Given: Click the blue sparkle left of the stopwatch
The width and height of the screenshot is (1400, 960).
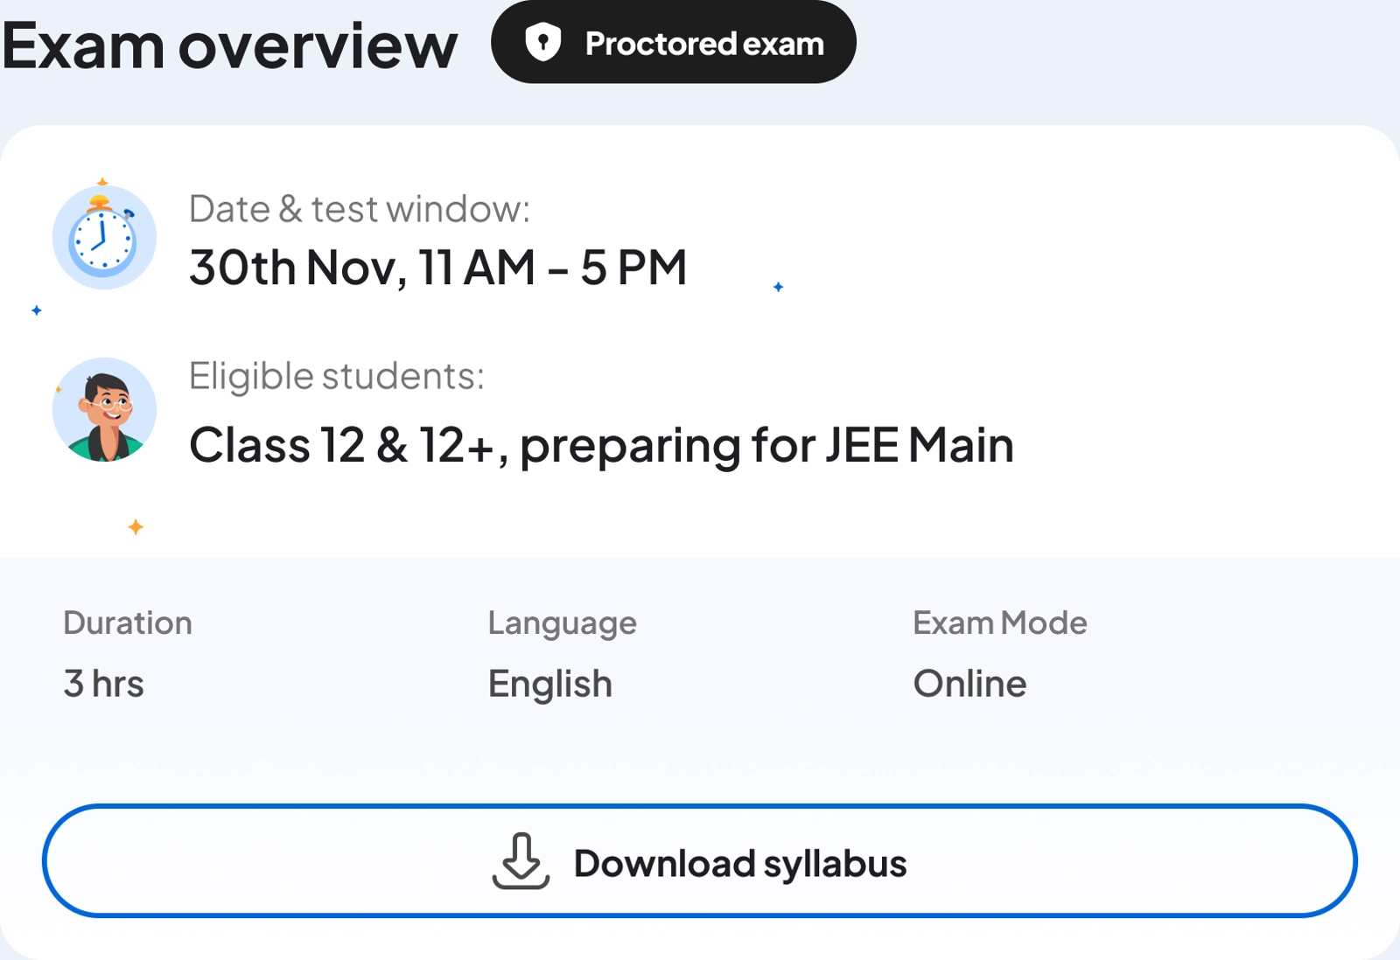Looking at the screenshot, I should click(37, 310).
